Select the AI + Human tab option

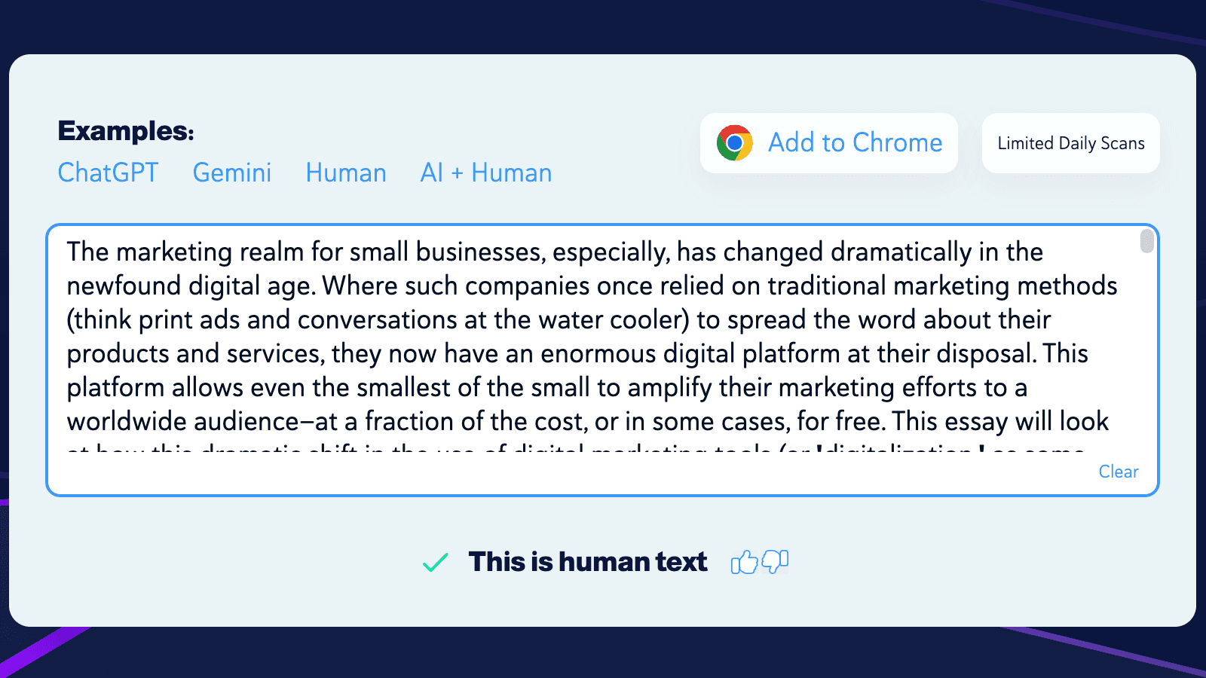point(485,173)
